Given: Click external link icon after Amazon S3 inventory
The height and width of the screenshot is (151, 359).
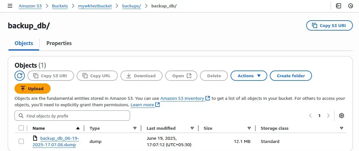Looking at the screenshot, I should click(x=208, y=99).
